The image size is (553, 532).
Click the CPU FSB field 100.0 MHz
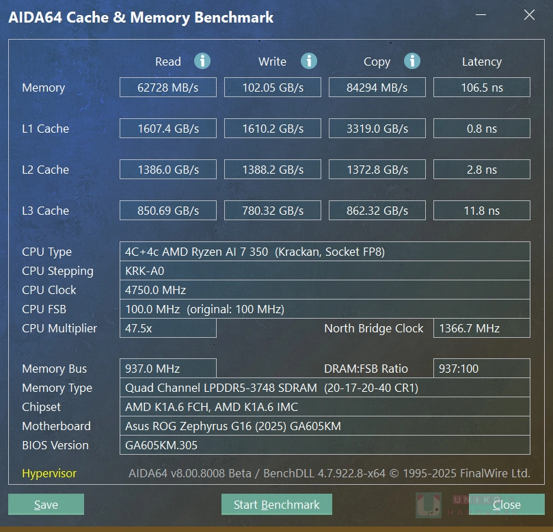pos(325,309)
